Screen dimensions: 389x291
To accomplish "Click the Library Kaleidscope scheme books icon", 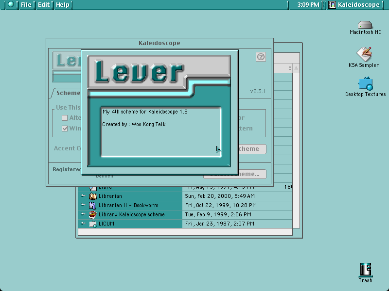I will click(92, 214).
